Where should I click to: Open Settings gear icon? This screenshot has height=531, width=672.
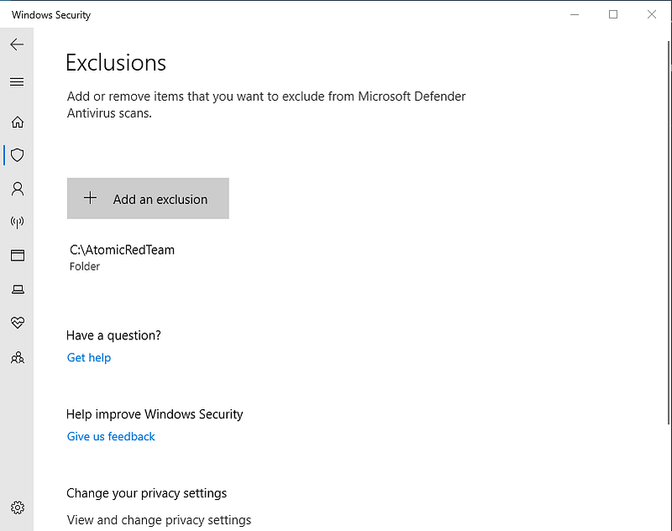point(17,507)
